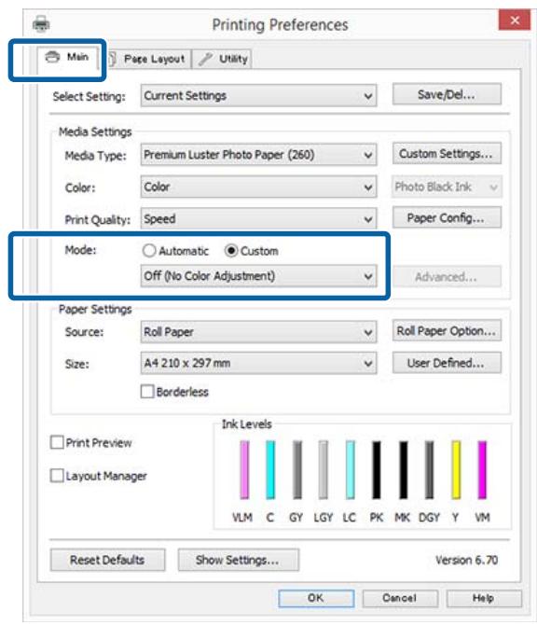537x625 pixels.
Task: Click the page icon on the Page Layout tab
Action: pos(112,59)
